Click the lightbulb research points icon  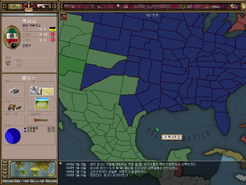118,7
